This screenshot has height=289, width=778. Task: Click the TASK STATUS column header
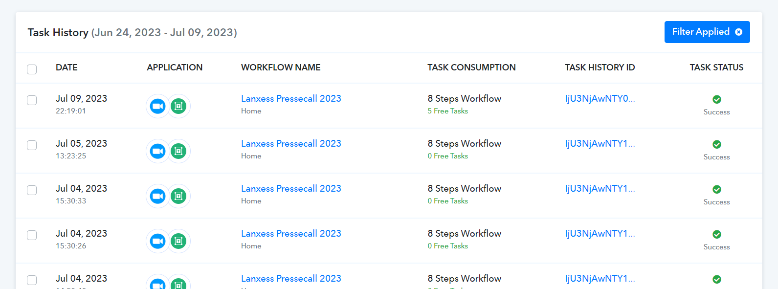716,67
